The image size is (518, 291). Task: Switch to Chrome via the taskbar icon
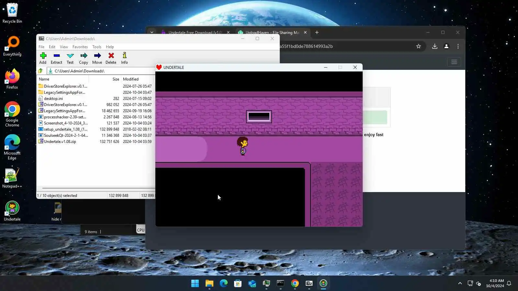[x=295, y=284]
